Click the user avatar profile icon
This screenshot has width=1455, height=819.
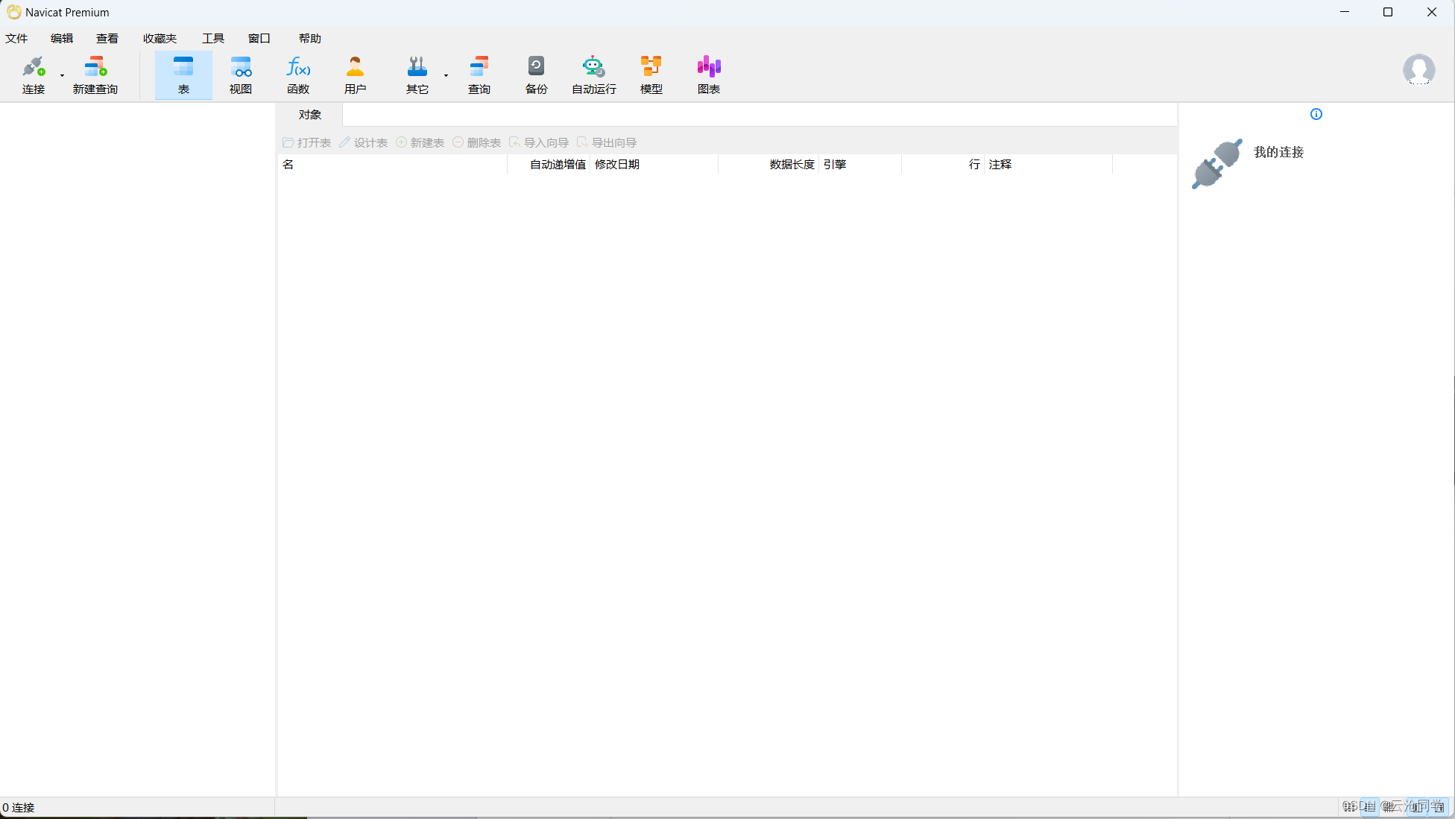point(1418,69)
